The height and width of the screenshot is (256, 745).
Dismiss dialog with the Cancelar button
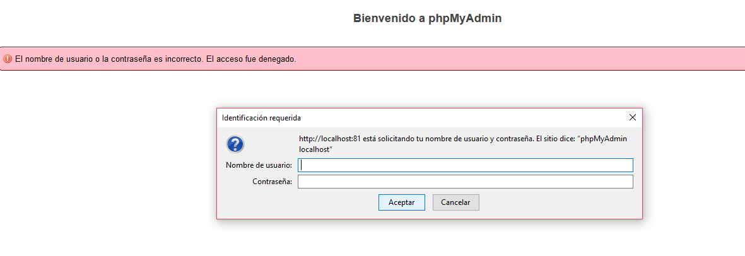pos(455,202)
